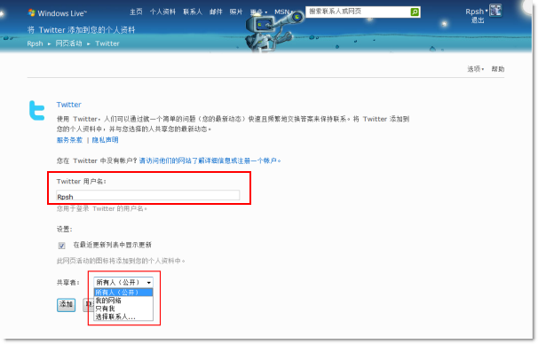The image size is (538, 344).
Task: Click the 退出 sign-out link
Action: (478, 20)
